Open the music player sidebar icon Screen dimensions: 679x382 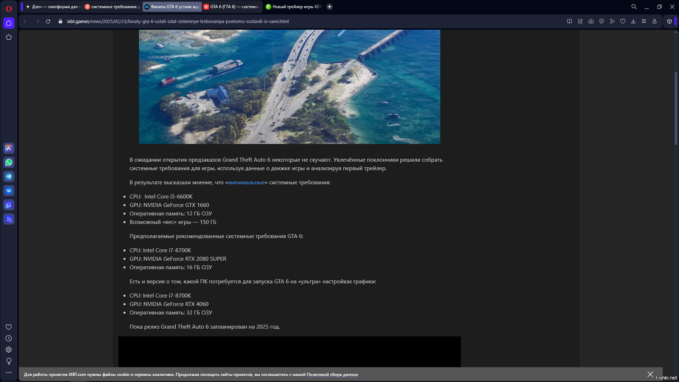(x=9, y=205)
